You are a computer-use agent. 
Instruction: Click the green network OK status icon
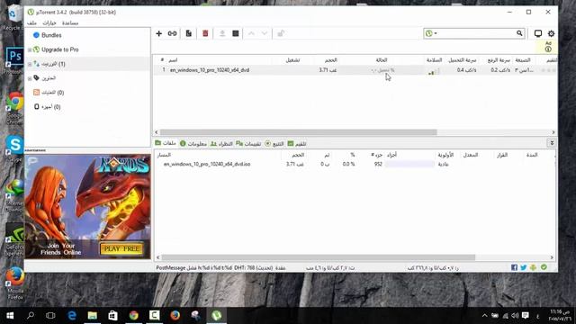click(544, 267)
